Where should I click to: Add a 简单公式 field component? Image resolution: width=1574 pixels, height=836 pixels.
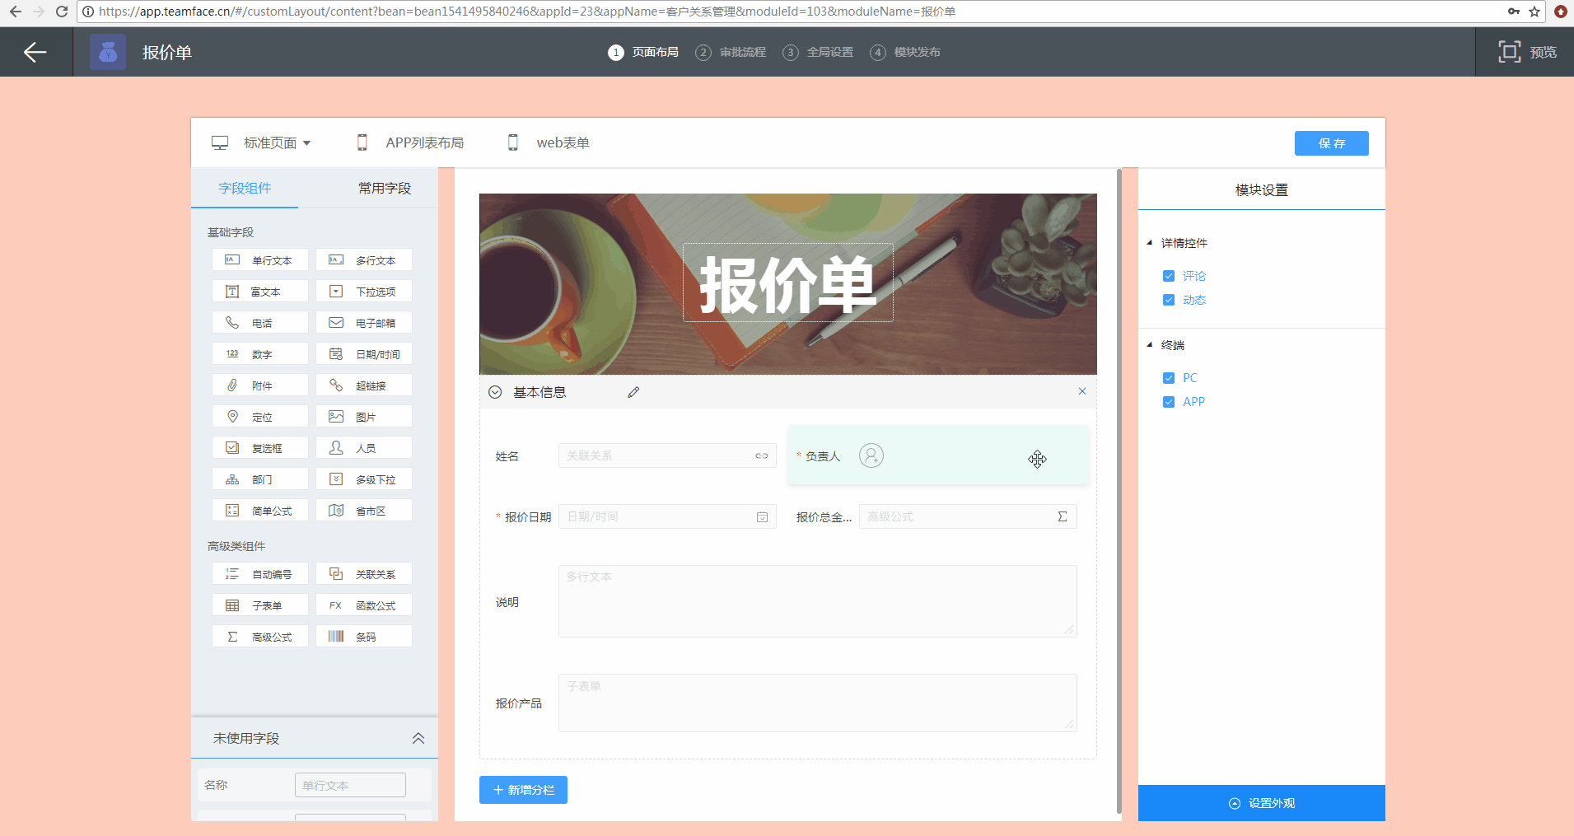point(260,511)
